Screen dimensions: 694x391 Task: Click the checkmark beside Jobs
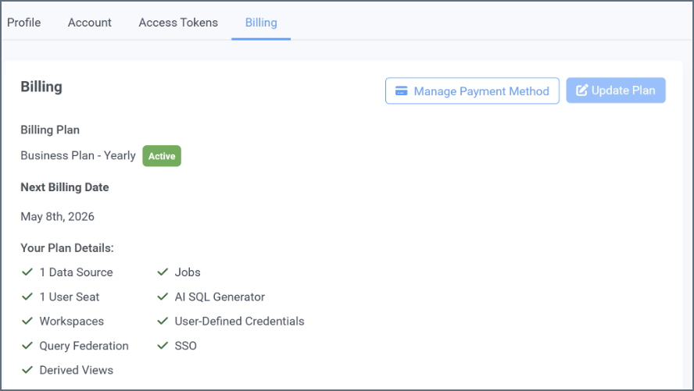coord(163,272)
